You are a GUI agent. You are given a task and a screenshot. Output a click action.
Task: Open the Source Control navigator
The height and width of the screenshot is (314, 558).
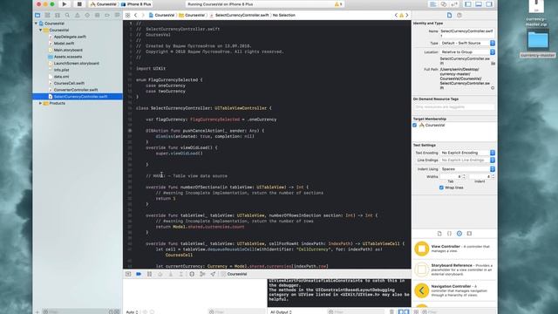pyautogui.click(x=47, y=16)
